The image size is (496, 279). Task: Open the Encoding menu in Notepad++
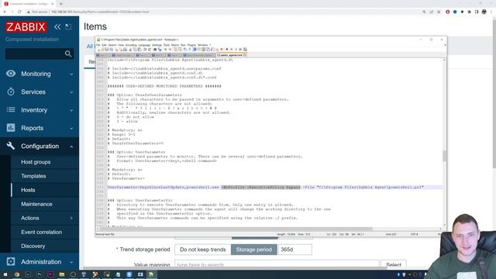pyautogui.click(x=131, y=45)
